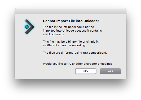Click the Yes button to try another encoding
This screenshot has width=141, height=100.
coord(110,71)
